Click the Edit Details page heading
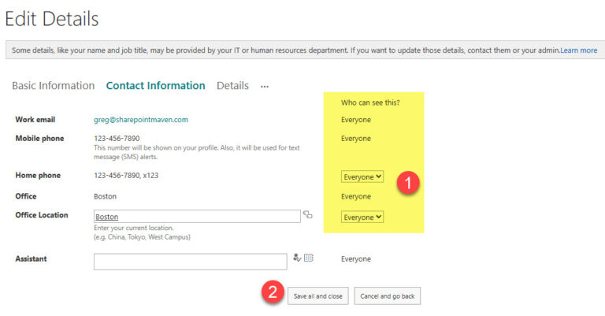Viewport: 605px width, 316px height. click(x=52, y=19)
